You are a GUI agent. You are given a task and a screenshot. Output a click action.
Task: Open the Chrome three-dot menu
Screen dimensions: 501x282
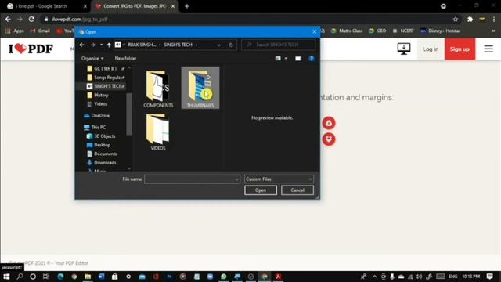click(x=494, y=19)
